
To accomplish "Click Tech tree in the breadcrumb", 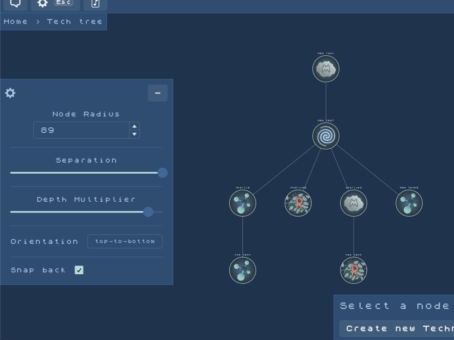I will click(75, 22).
